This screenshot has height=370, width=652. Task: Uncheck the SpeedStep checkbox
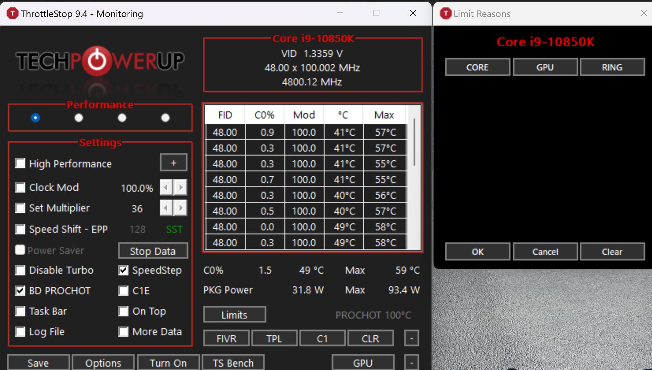pos(123,270)
